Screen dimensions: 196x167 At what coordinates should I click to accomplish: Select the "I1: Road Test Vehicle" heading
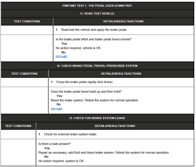pyautogui.click(x=97, y=13)
